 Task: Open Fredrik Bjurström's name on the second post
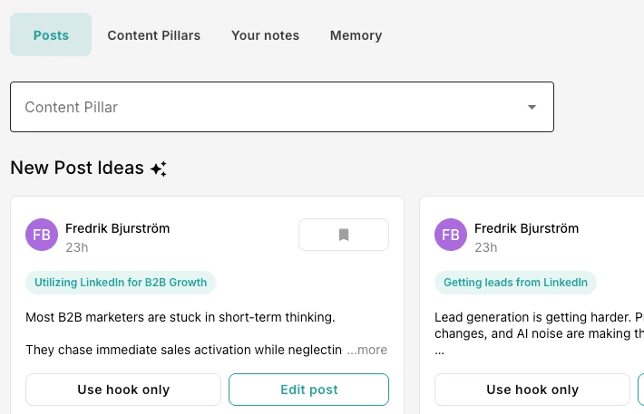[x=526, y=228]
